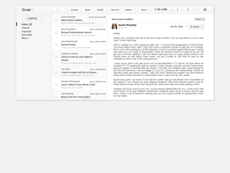Open I want to maybe sell LA house email

coord(80,72)
